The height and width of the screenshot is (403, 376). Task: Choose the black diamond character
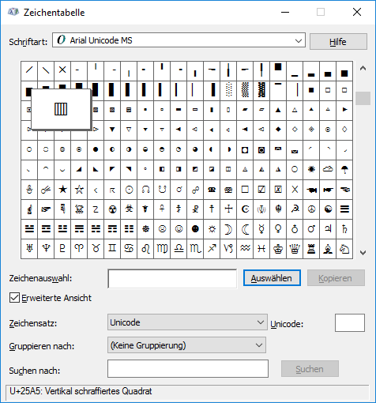tap(278, 130)
